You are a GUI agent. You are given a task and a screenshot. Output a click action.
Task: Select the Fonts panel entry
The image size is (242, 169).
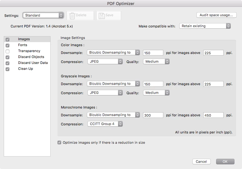(x=27, y=45)
